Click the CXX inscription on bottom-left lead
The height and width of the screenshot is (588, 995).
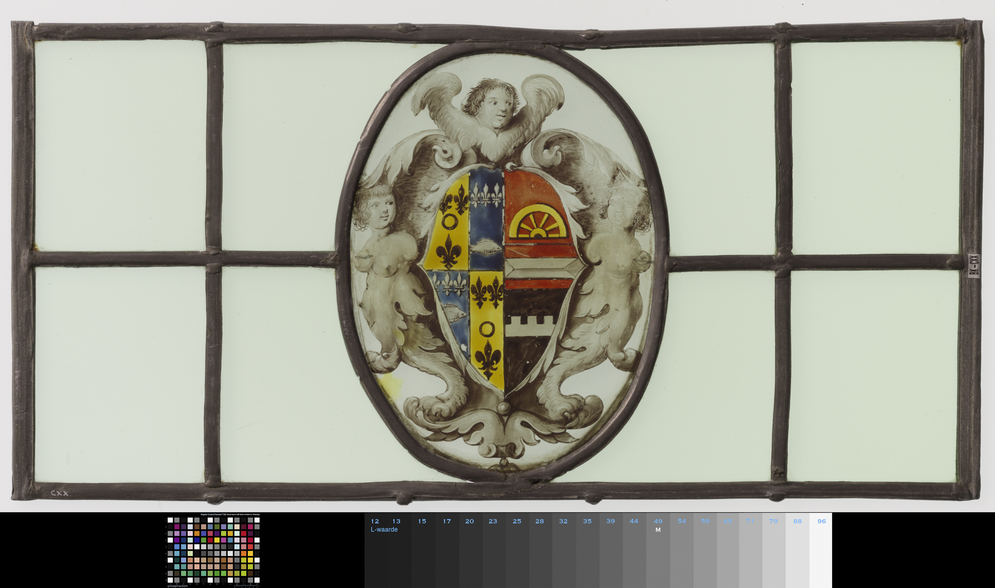[60, 493]
